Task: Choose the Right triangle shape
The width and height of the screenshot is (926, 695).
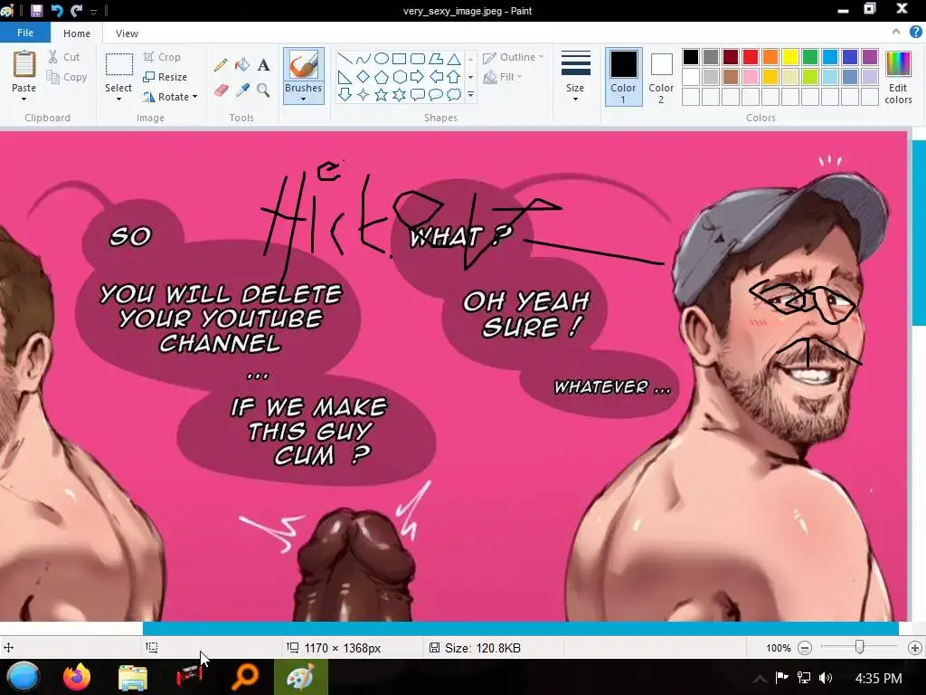Action: (x=345, y=77)
